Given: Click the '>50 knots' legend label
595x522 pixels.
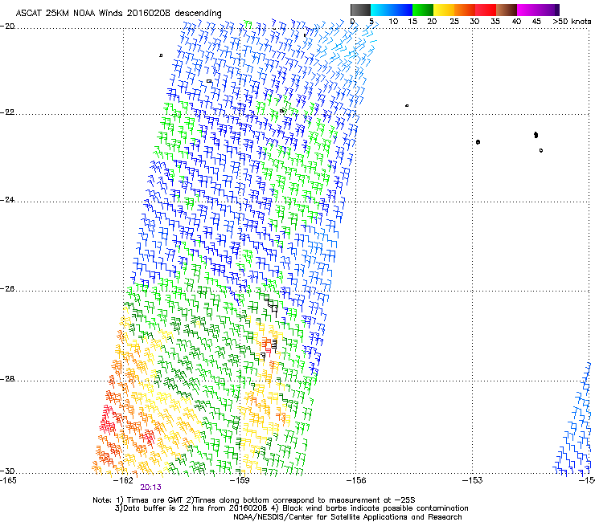Looking at the screenshot, I should coord(572,22).
